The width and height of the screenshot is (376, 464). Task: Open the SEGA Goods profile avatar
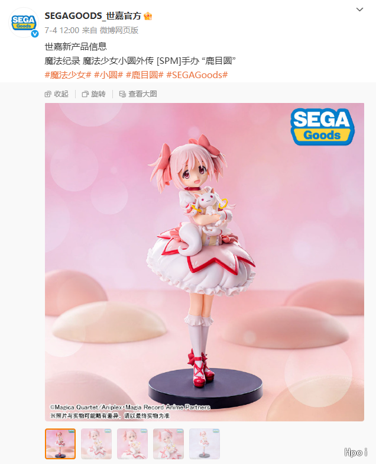coord(24,22)
